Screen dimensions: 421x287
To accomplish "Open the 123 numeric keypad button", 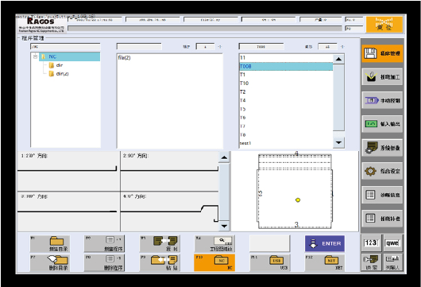I will coord(371,243).
